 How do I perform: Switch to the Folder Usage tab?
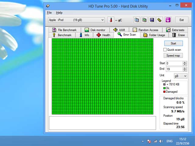pyautogui.click(x=154, y=35)
